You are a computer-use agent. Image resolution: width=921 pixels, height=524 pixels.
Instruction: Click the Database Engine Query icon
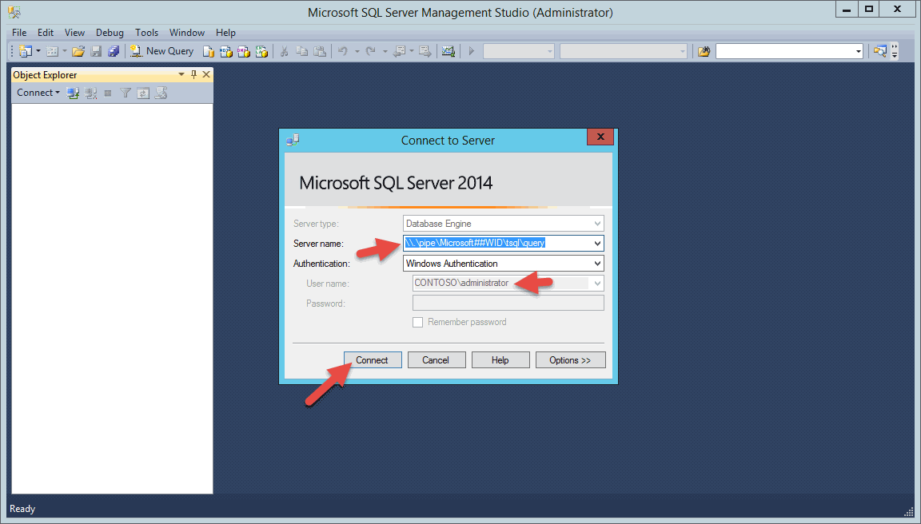[x=208, y=52]
